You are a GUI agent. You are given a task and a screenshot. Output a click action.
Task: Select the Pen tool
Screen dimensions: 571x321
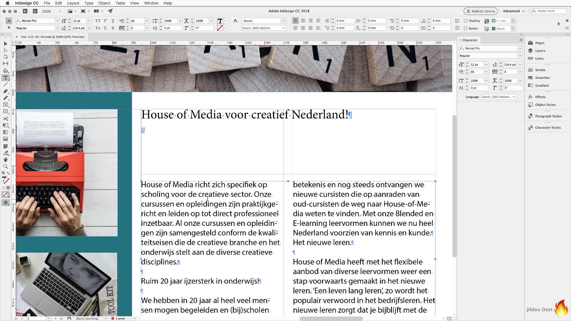coord(5,91)
